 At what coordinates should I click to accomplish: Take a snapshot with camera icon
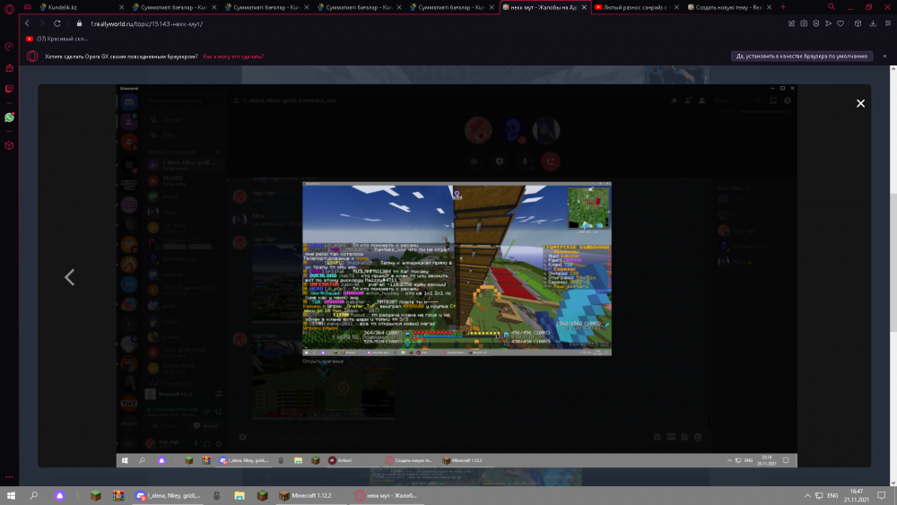coord(804,23)
